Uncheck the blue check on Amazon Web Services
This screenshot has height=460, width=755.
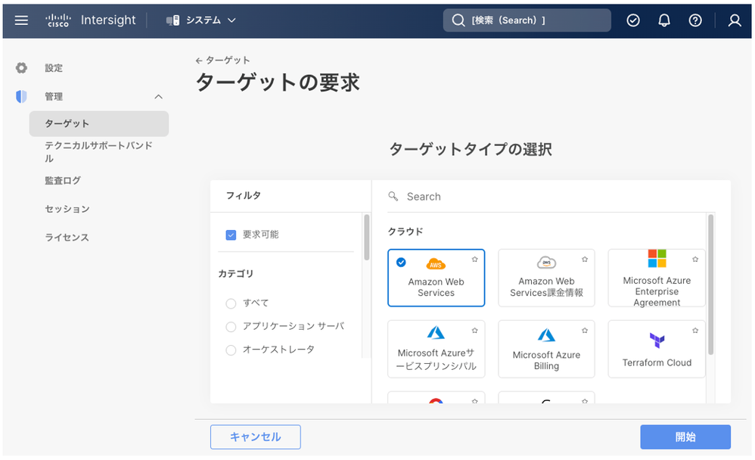pos(401,262)
